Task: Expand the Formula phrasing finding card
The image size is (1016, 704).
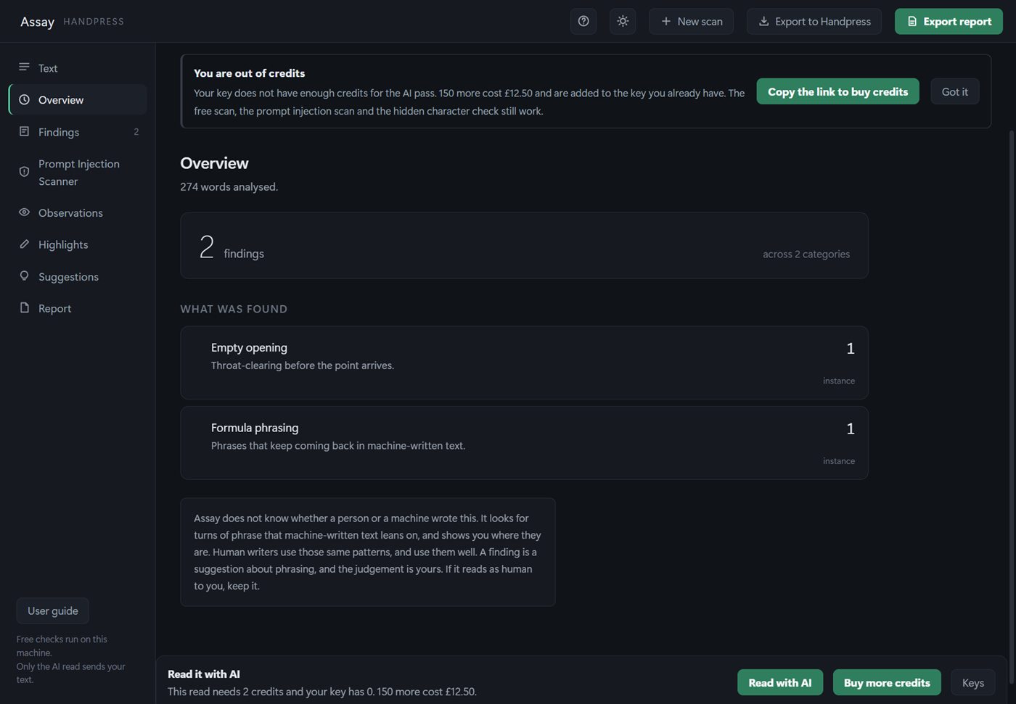Action: coord(524,442)
